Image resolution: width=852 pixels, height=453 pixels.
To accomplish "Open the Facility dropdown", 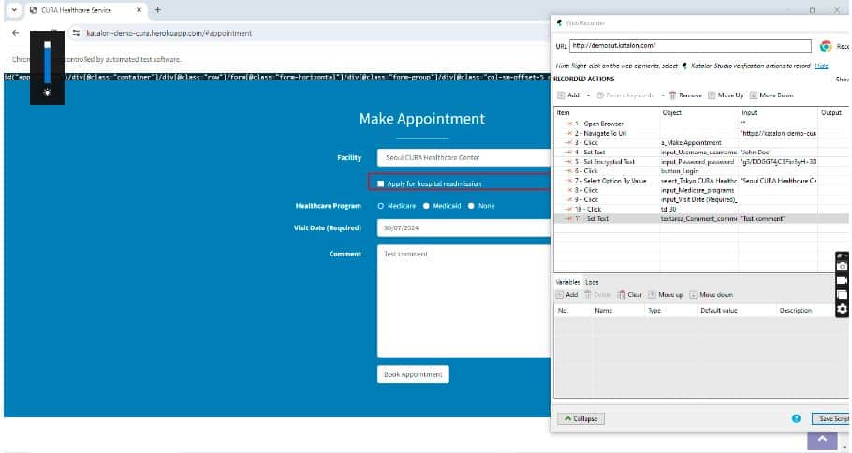I will tap(463, 157).
